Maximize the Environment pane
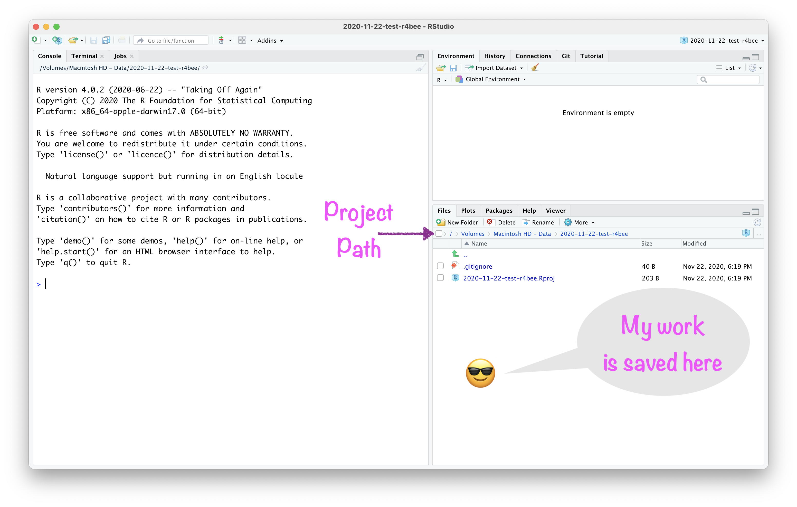797x507 pixels. click(755, 57)
